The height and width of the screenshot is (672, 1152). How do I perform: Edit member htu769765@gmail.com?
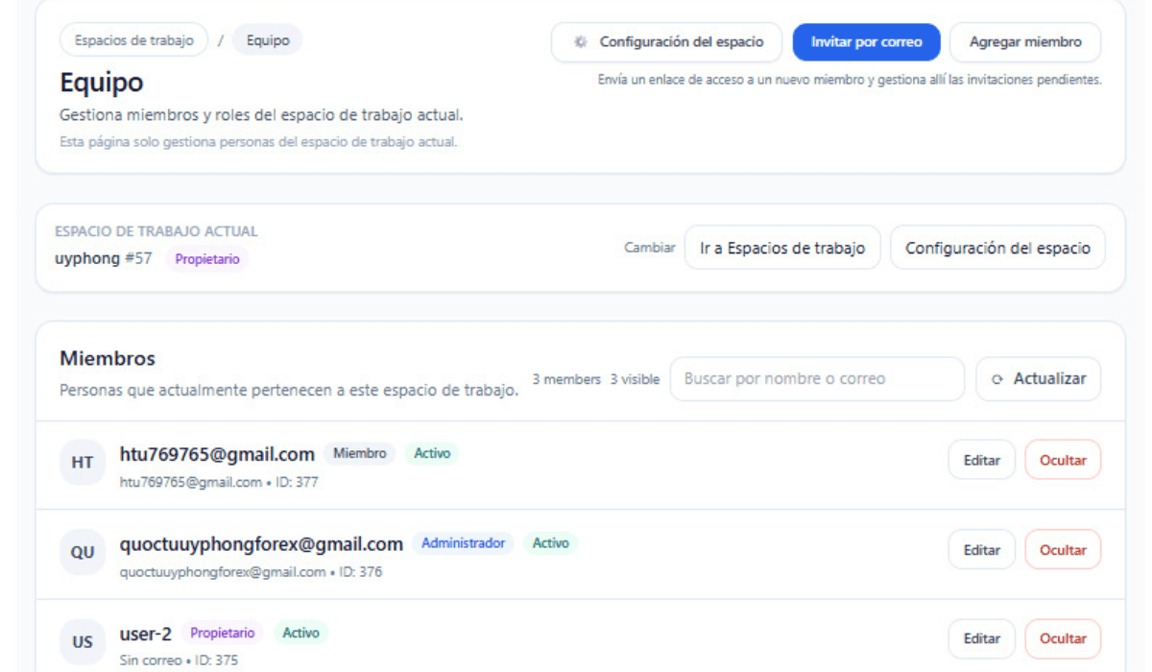tap(981, 460)
